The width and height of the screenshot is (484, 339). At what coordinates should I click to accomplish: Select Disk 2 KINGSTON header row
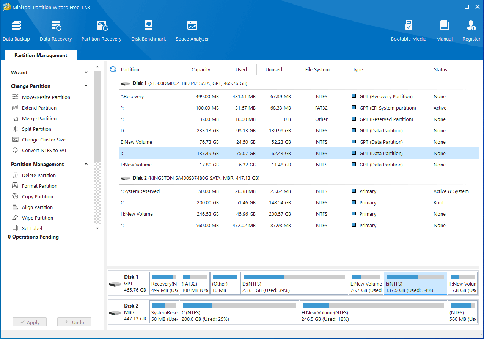(x=299, y=178)
